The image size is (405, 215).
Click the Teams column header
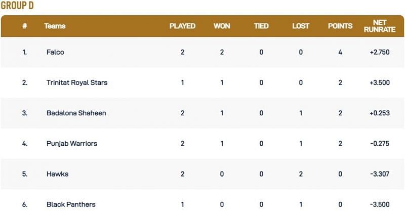pos(55,26)
